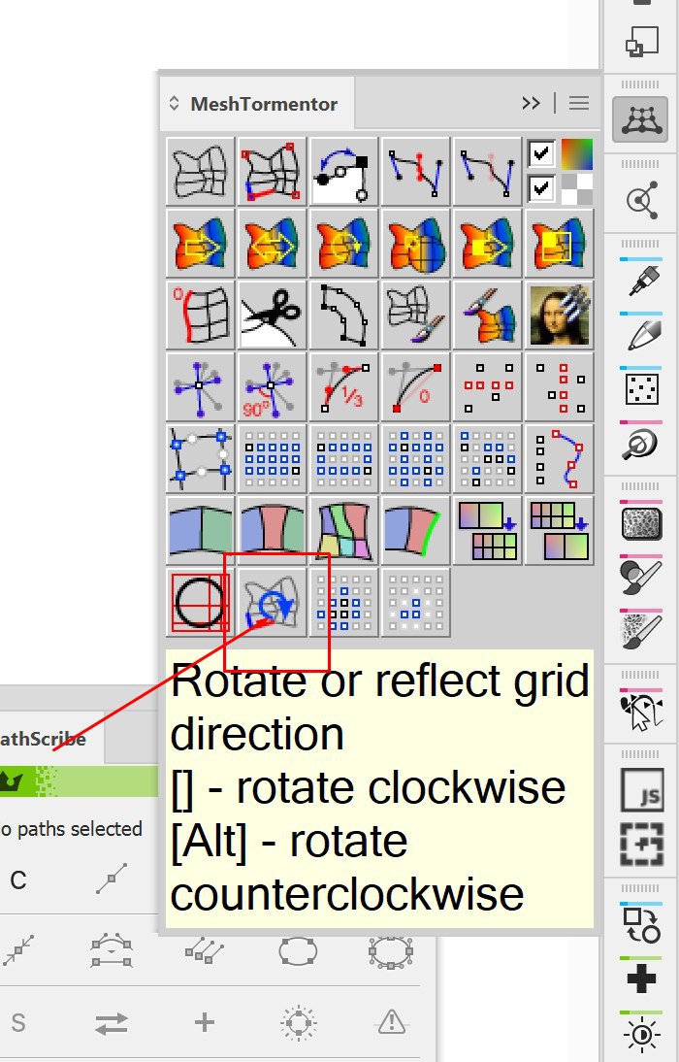This screenshot has height=1062, width=679.
Task: Click the black circle with red square icon
Action: (x=201, y=602)
